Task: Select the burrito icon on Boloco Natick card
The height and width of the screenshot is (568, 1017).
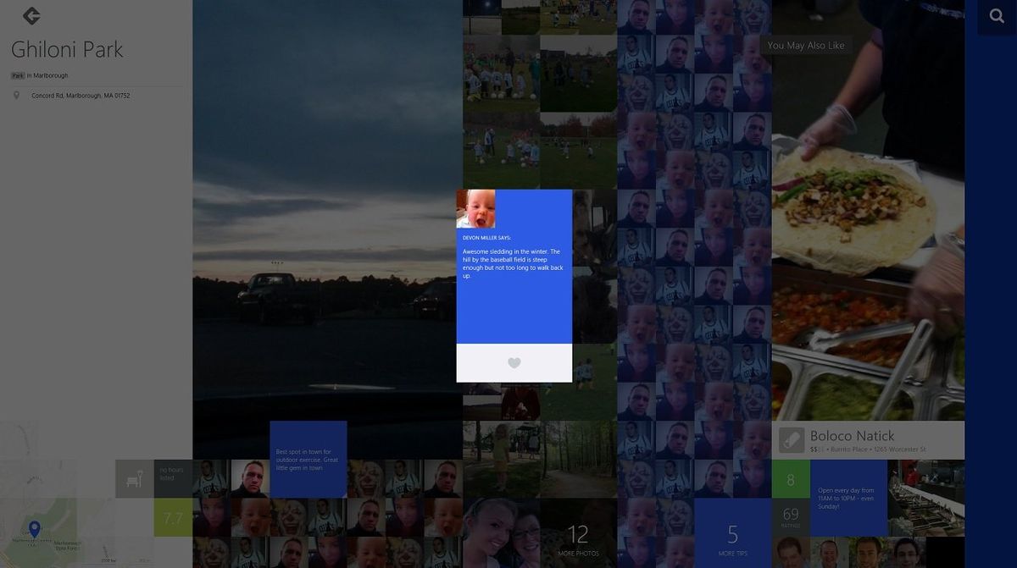Action: pyautogui.click(x=792, y=439)
